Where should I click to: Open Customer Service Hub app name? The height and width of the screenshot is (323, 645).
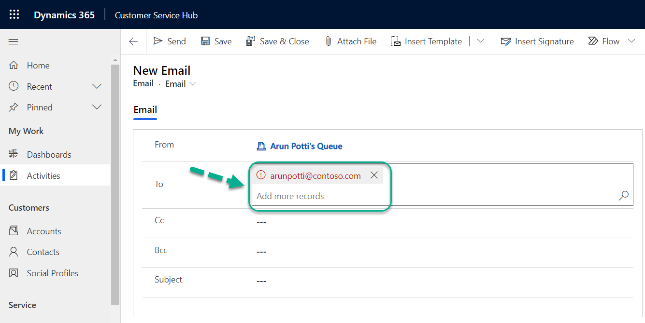pyautogui.click(x=156, y=15)
